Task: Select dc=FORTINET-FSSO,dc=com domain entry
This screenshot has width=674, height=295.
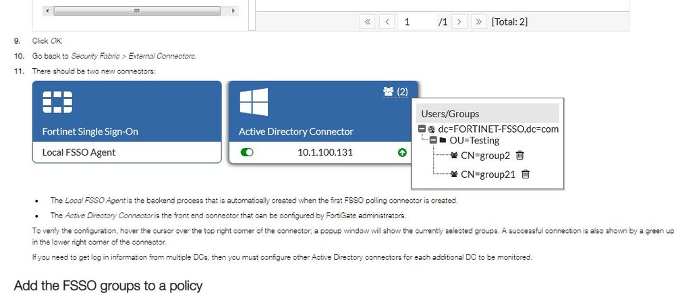Action: click(x=498, y=129)
